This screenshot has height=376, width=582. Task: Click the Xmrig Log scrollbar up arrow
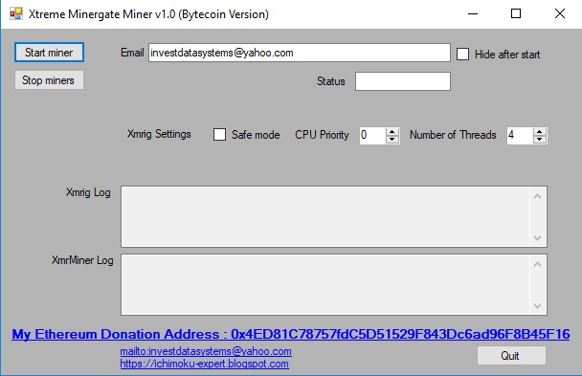537,196
